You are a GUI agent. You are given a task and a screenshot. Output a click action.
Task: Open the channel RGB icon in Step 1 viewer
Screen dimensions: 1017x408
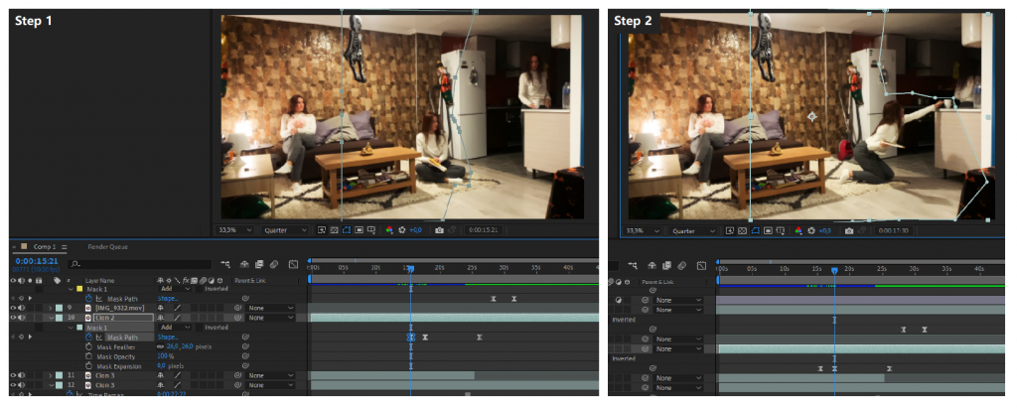[x=388, y=230]
